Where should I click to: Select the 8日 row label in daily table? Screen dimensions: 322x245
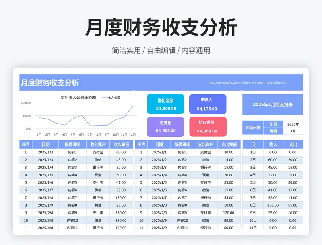click(x=253, y=205)
